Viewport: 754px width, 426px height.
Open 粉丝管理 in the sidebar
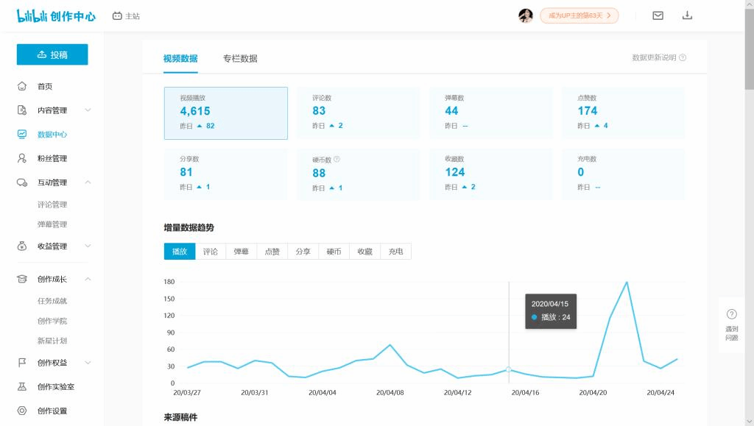click(52, 158)
